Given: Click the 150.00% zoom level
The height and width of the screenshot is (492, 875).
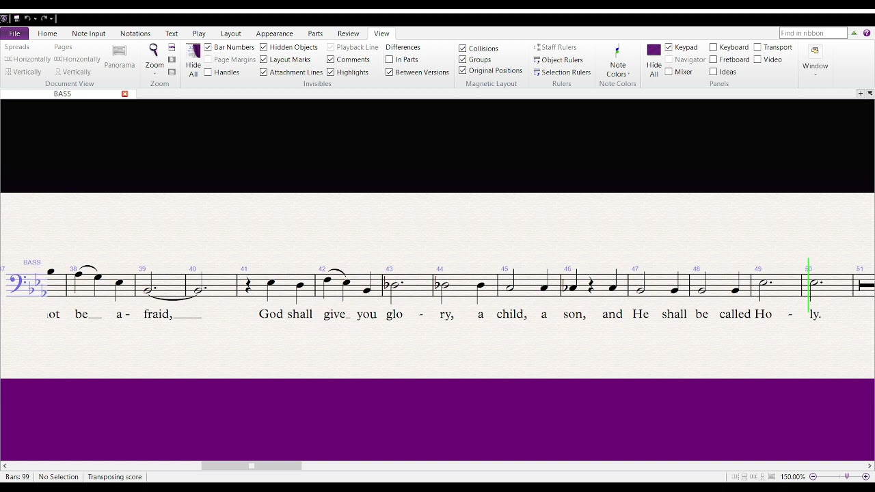Looking at the screenshot, I should (793, 476).
